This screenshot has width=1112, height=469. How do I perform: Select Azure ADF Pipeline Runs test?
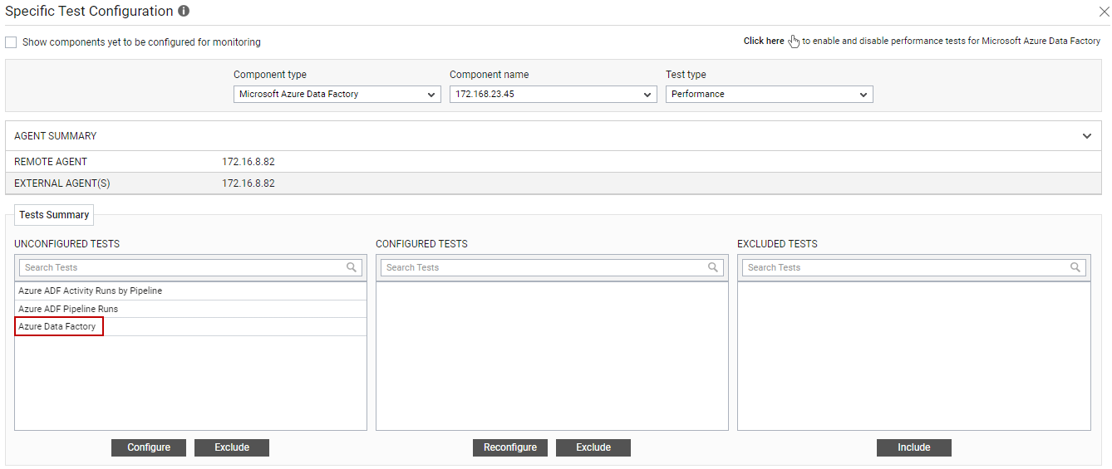pos(190,309)
